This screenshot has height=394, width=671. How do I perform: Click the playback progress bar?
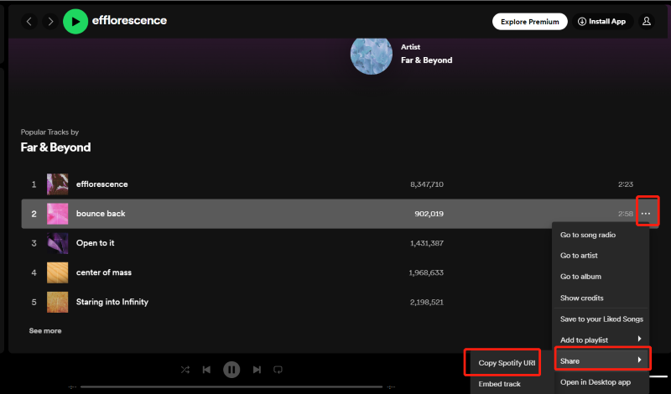[x=231, y=386]
